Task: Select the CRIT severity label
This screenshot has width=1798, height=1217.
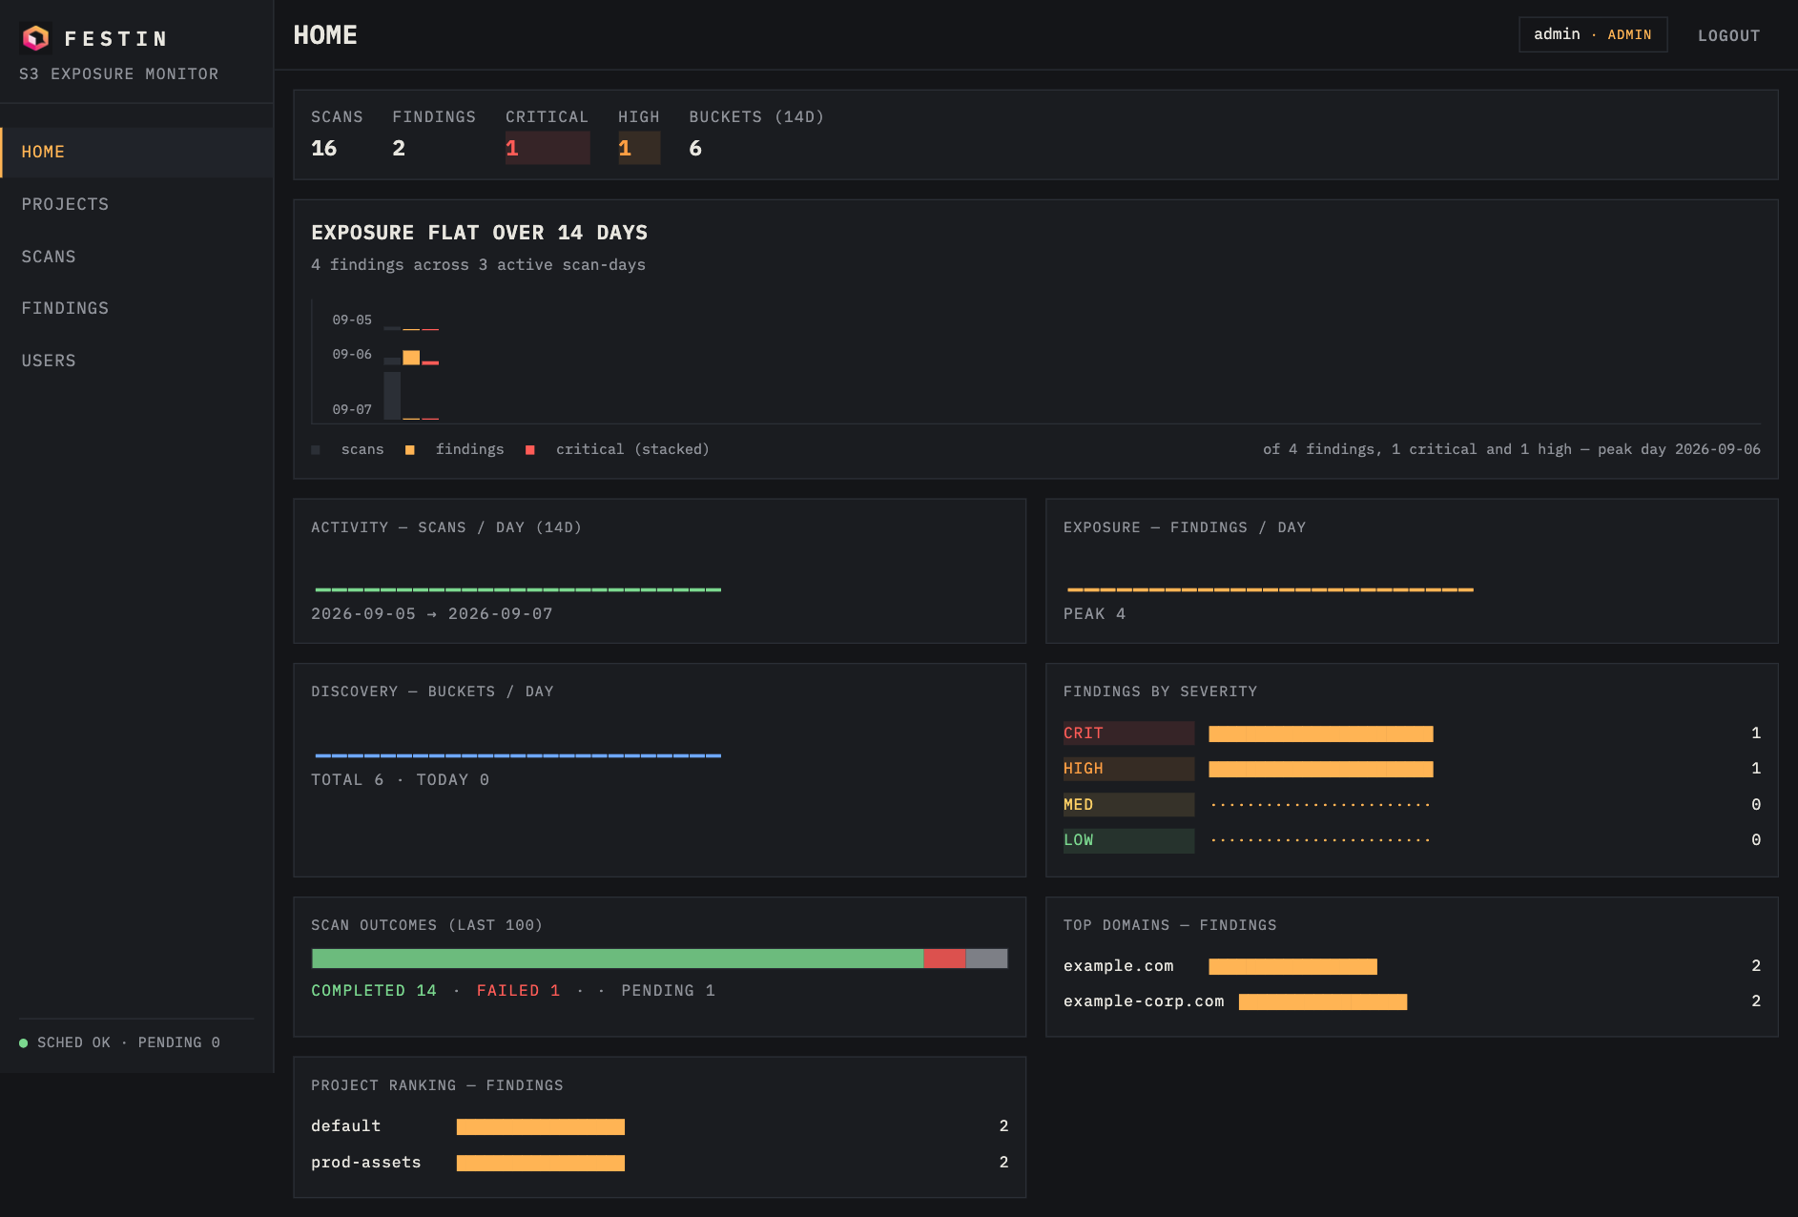Action: (1128, 733)
